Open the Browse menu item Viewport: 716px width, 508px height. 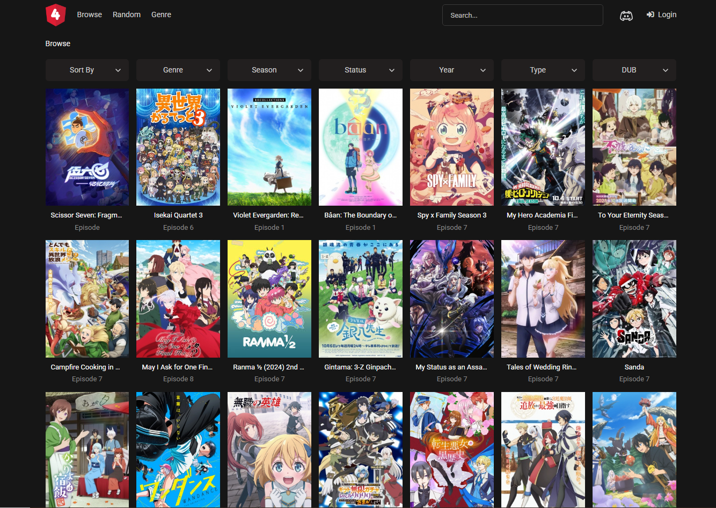point(89,14)
